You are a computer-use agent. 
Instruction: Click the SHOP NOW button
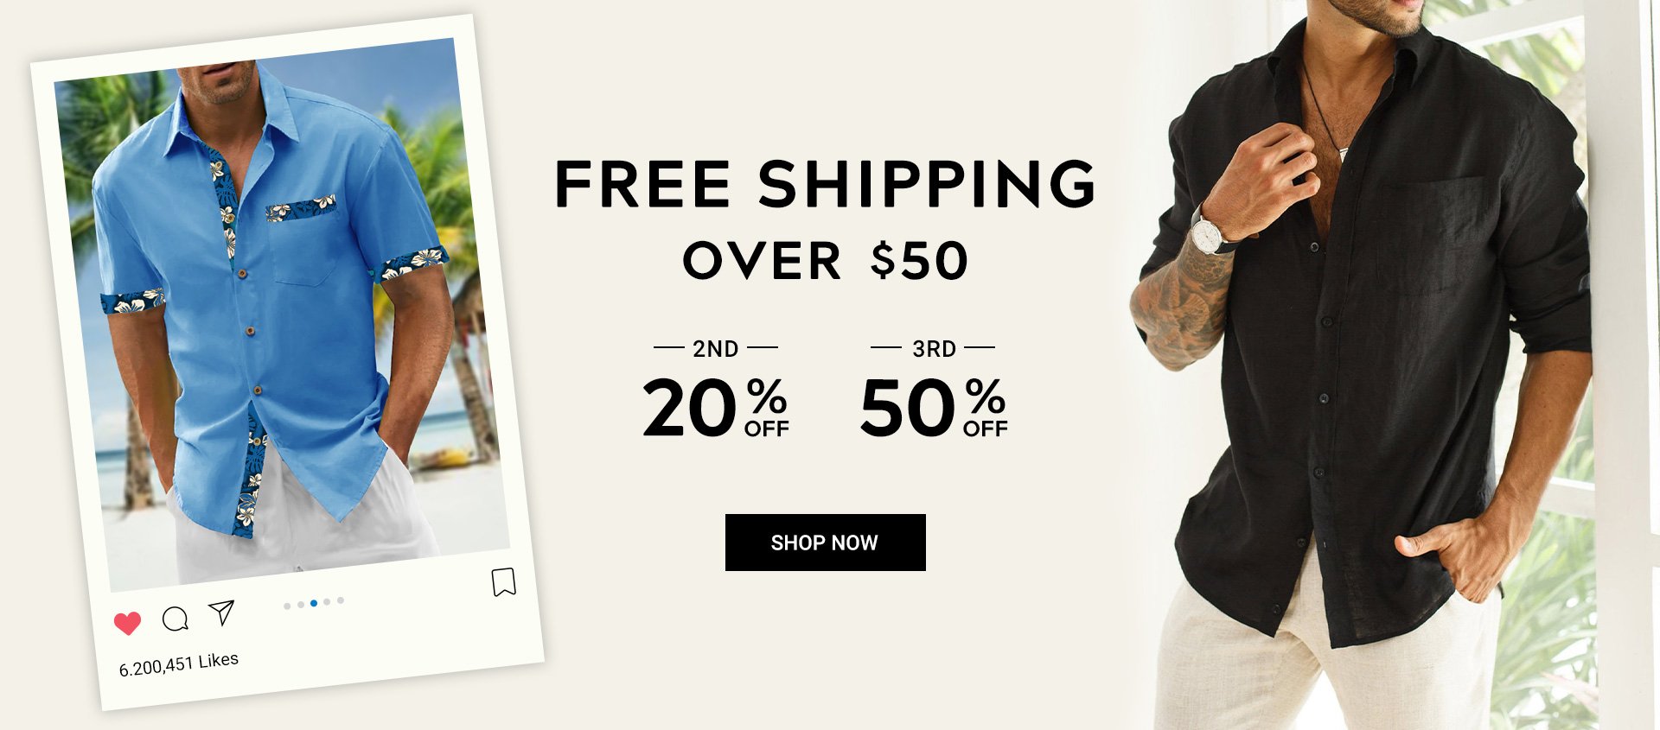coord(825,543)
